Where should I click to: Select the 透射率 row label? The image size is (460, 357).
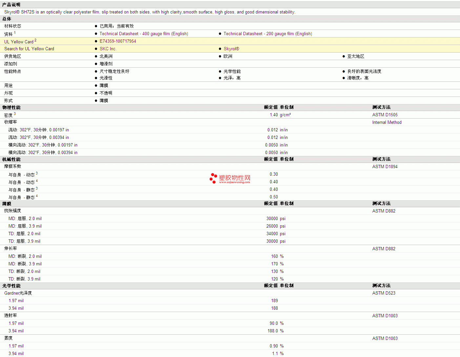click(x=10, y=316)
